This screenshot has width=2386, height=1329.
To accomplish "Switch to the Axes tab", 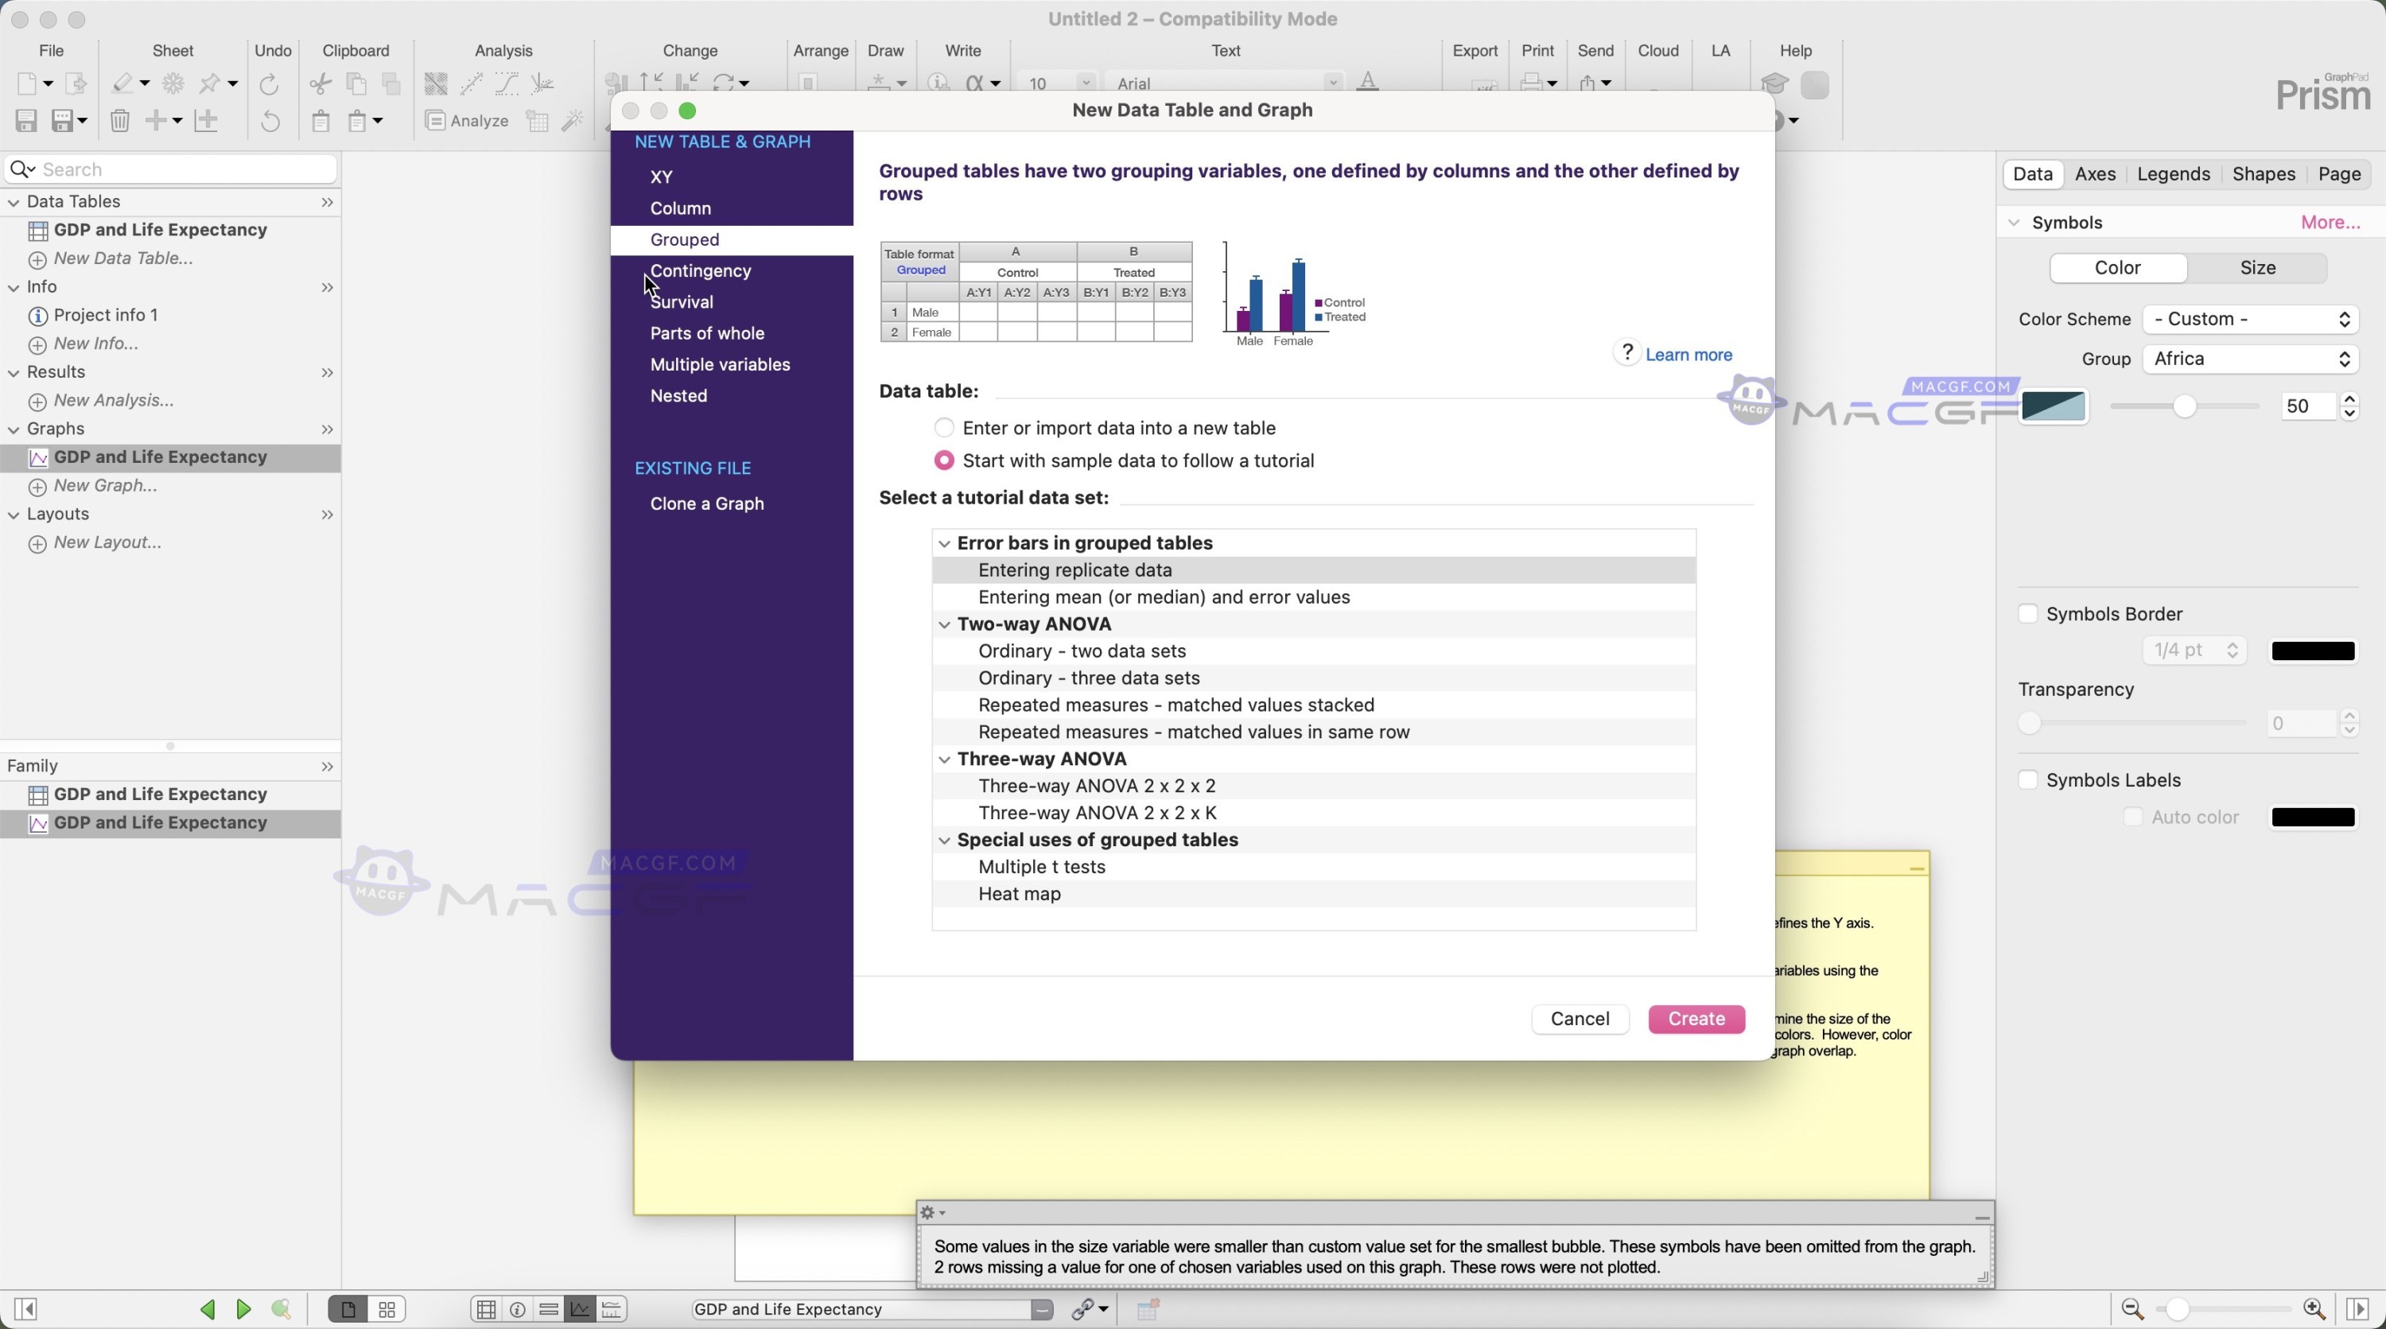I will [2096, 174].
